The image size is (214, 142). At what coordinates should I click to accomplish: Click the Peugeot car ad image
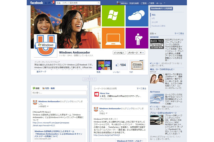(157, 120)
